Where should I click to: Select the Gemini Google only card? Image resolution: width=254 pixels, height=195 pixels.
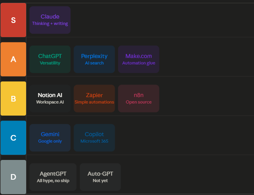[x=50, y=138]
